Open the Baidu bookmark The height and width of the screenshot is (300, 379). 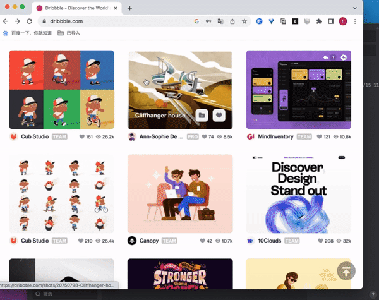27,33
